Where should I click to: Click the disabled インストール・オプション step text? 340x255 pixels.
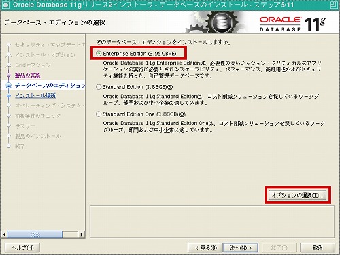tap(46, 55)
